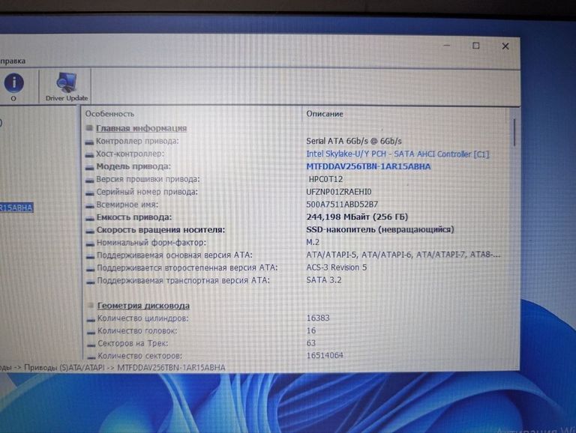Click the Описание column header
Viewport: 576px width, 433px height.
[x=324, y=114]
